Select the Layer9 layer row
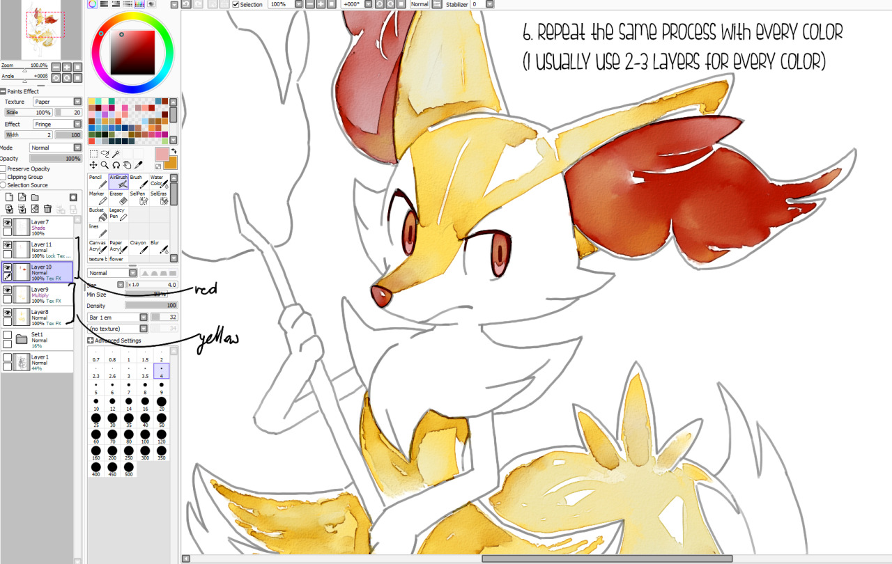 click(37, 295)
